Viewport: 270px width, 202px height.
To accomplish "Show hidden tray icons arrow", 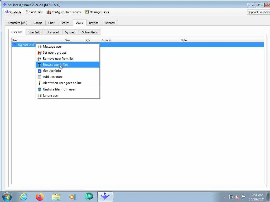I will tap(224, 197).
